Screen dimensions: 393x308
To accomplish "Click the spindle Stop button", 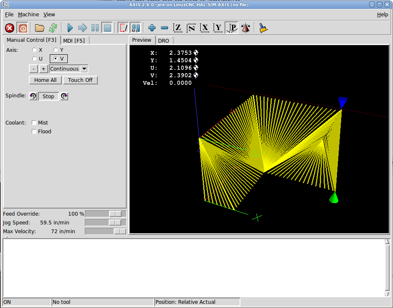I will coord(48,96).
